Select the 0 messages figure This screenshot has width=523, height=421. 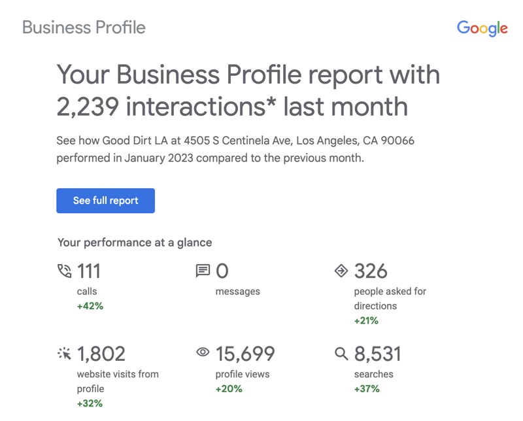[x=222, y=271]
